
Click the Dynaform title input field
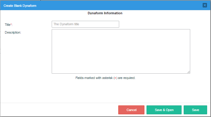85,24
